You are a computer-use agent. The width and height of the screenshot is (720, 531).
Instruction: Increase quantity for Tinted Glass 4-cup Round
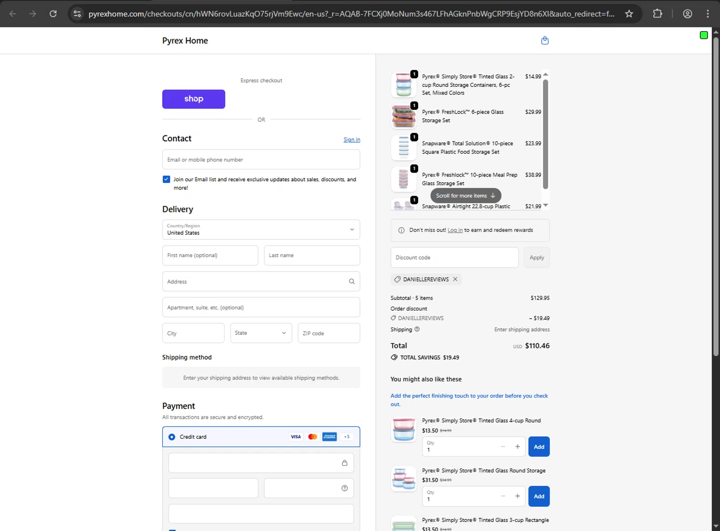(517, 447)
